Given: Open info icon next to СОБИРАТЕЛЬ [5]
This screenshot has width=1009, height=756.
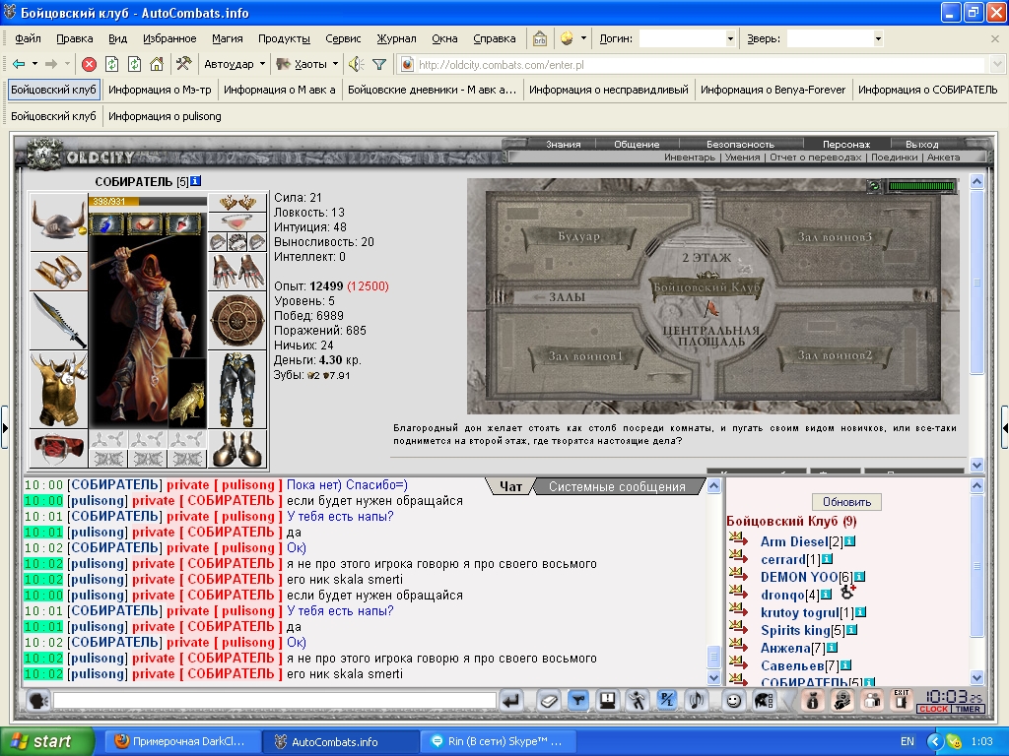Looking at the screenshot, I should 196,181.
